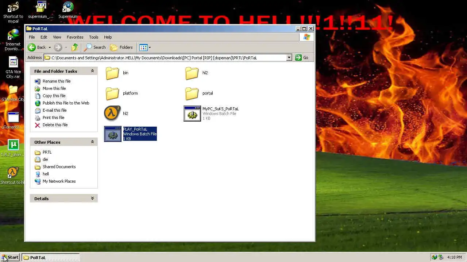
Task: Click the system tray clock
Action: [x=454, y=257]
